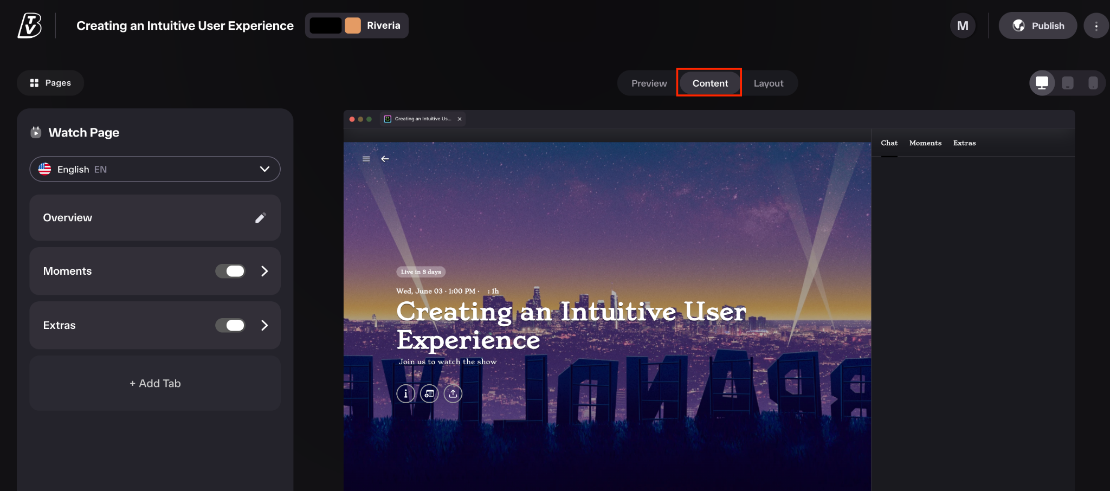The image size is (1110, 491).
Task: Switch to the Layout tab
Action: [x=769, y=83]
